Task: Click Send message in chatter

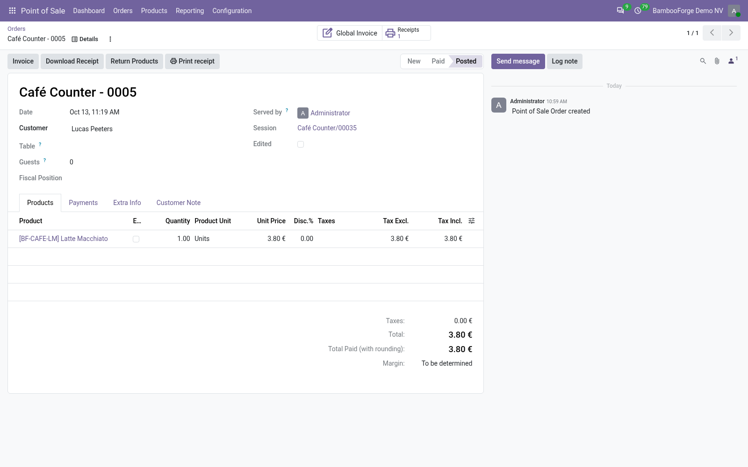Action: (x=518, y=61)
